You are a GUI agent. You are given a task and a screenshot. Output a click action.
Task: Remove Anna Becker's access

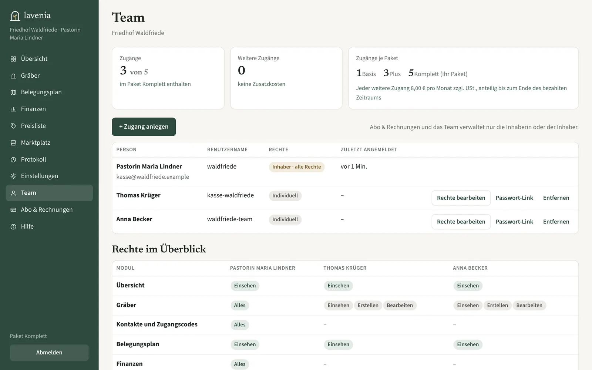pos(556,222)
